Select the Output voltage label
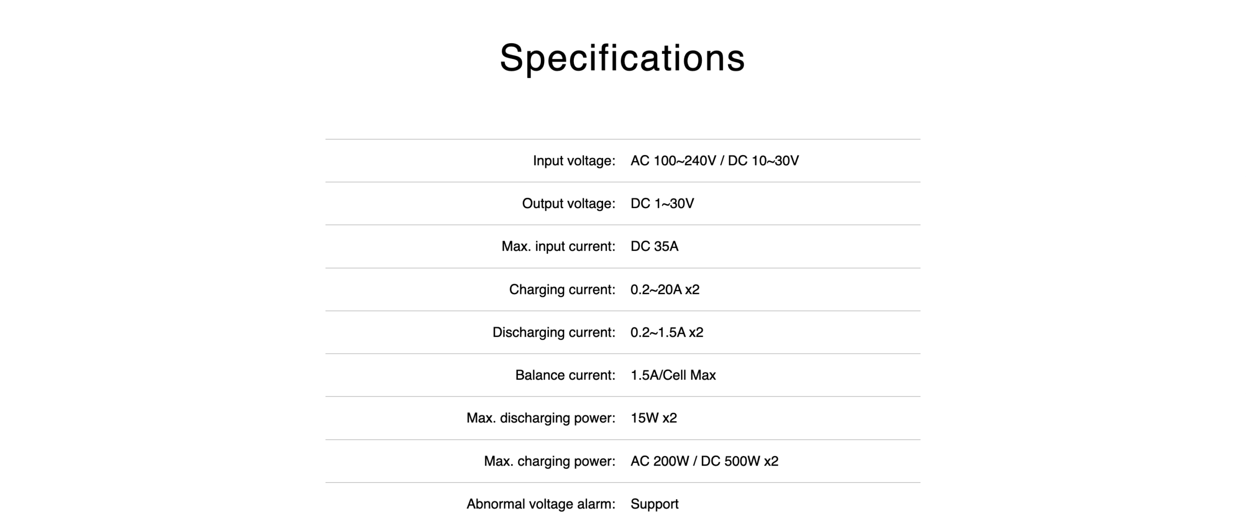Image resolution: width=1246 pixels, height=523 pixels. pos(568,203)
